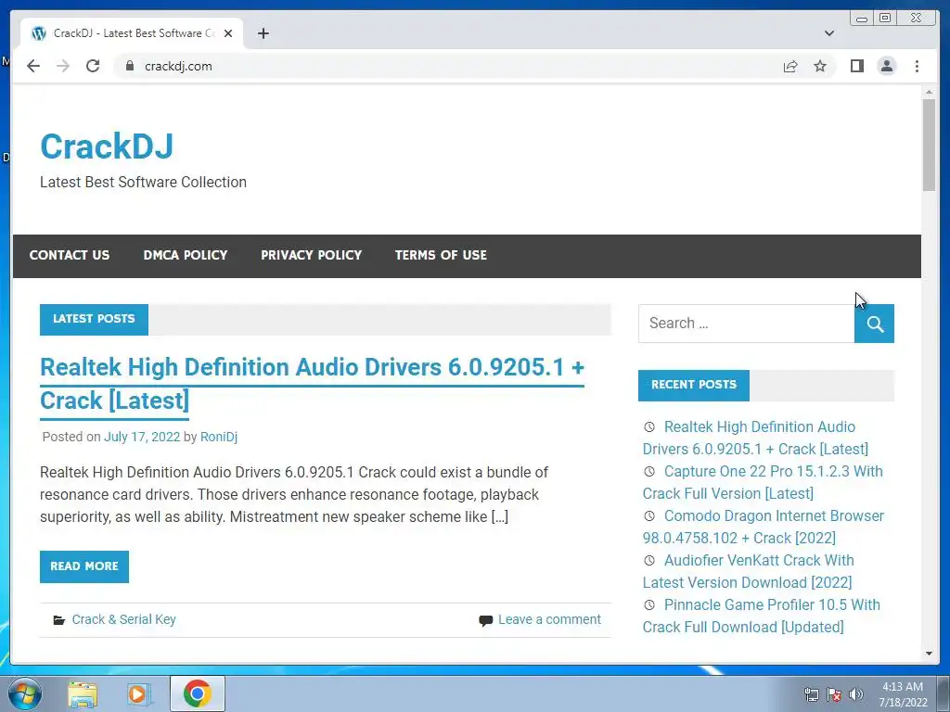Click into the Search input field
The height and width of the screenshot is (712, 950).
point(747,324)
